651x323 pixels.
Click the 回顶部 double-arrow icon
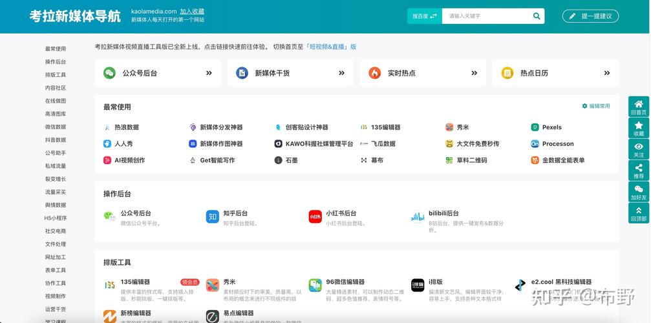[x=639, y=211]
